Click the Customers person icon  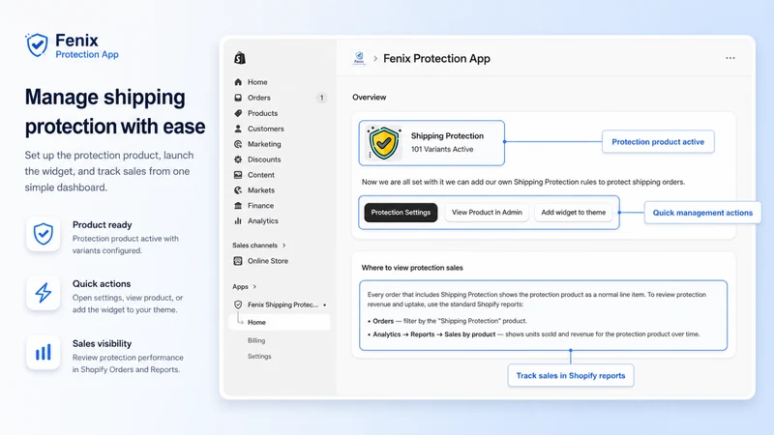(x=238, y=129)
